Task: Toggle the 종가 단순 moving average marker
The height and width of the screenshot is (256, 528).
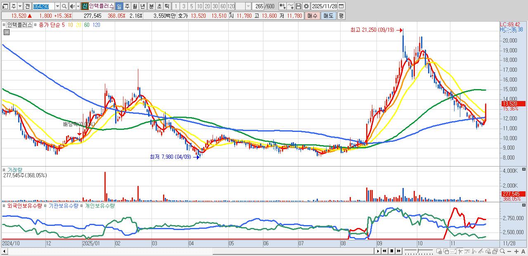Action: click(x=36, y=25)
